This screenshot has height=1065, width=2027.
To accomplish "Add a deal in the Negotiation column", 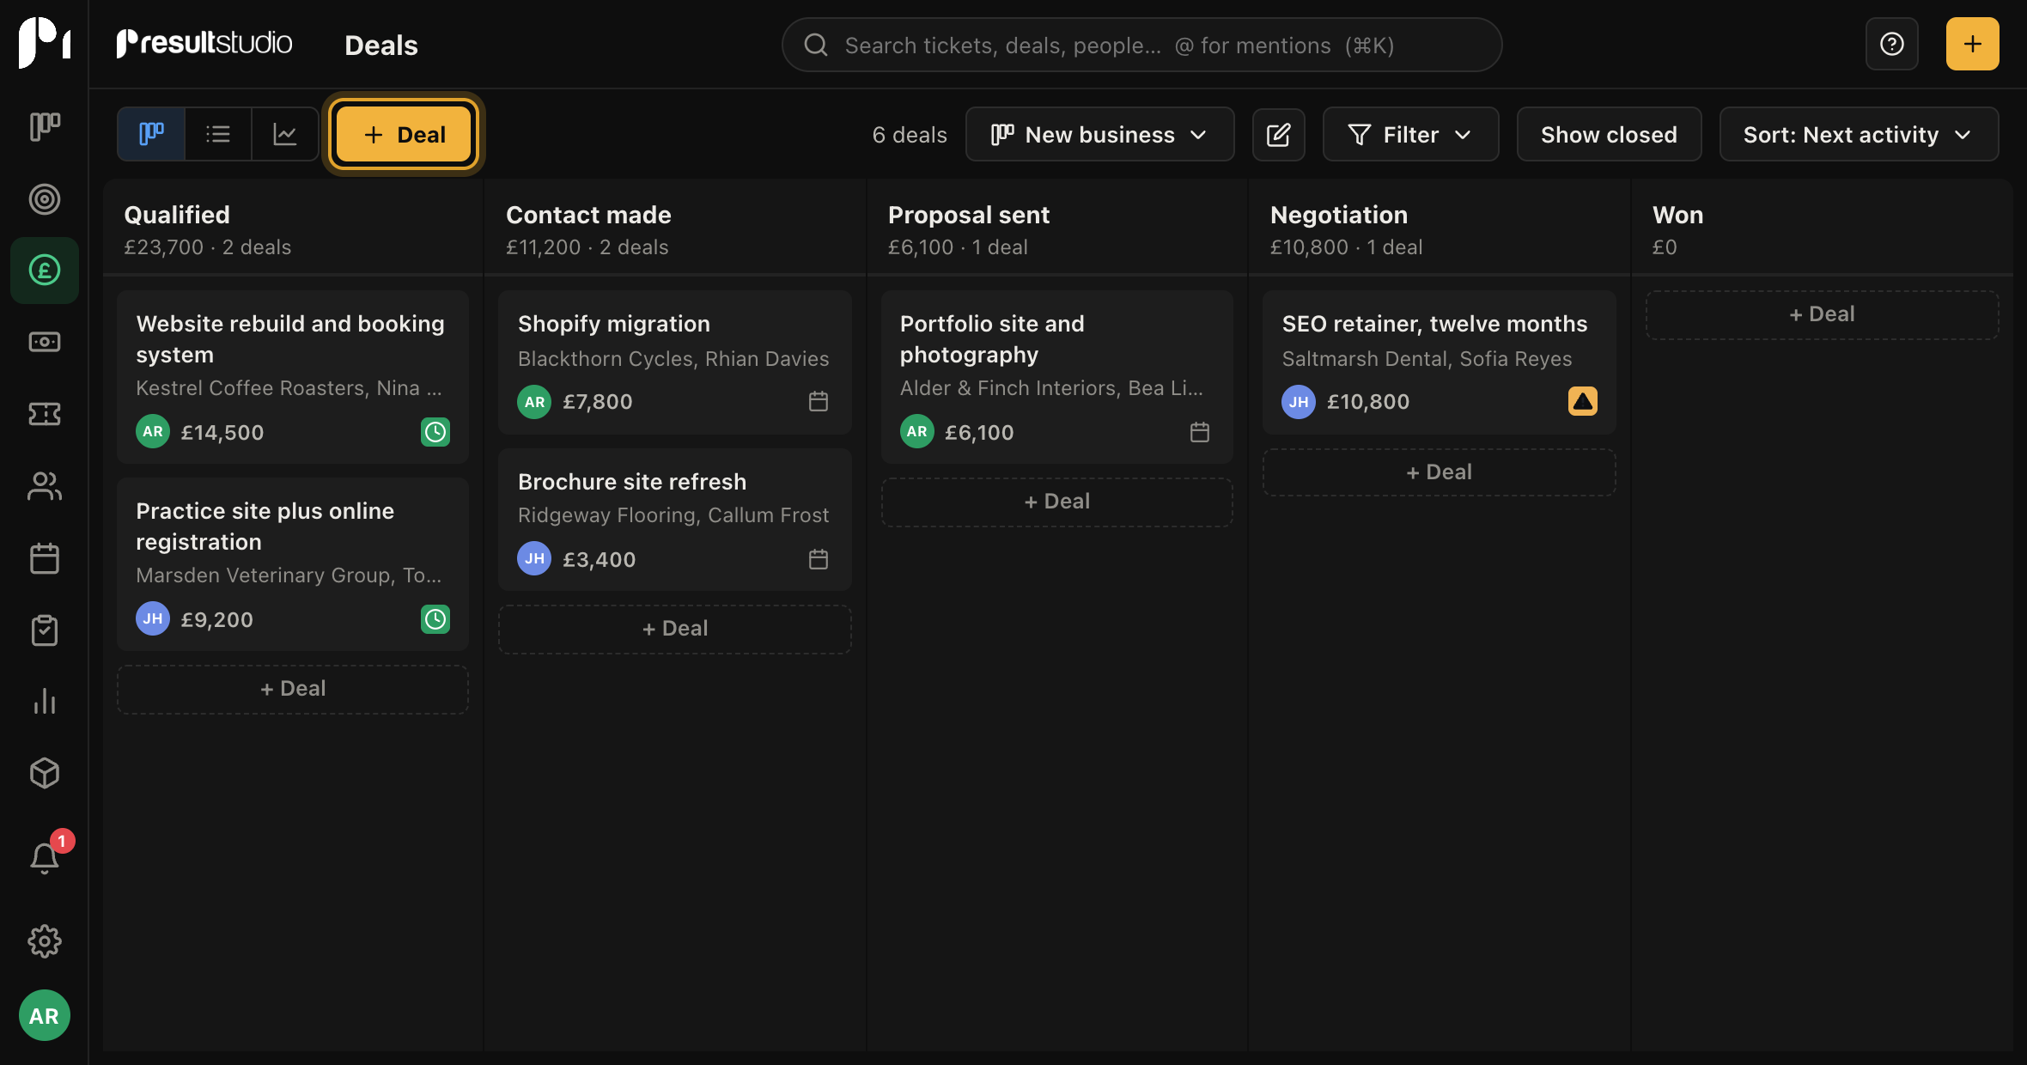I will 1440,472.
